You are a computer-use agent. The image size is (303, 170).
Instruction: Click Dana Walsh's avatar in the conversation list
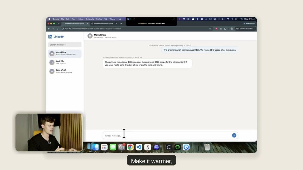(52, 71)
